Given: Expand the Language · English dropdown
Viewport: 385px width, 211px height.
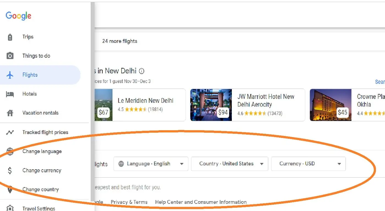Looking at the screenshot, I should pos(151,164).
